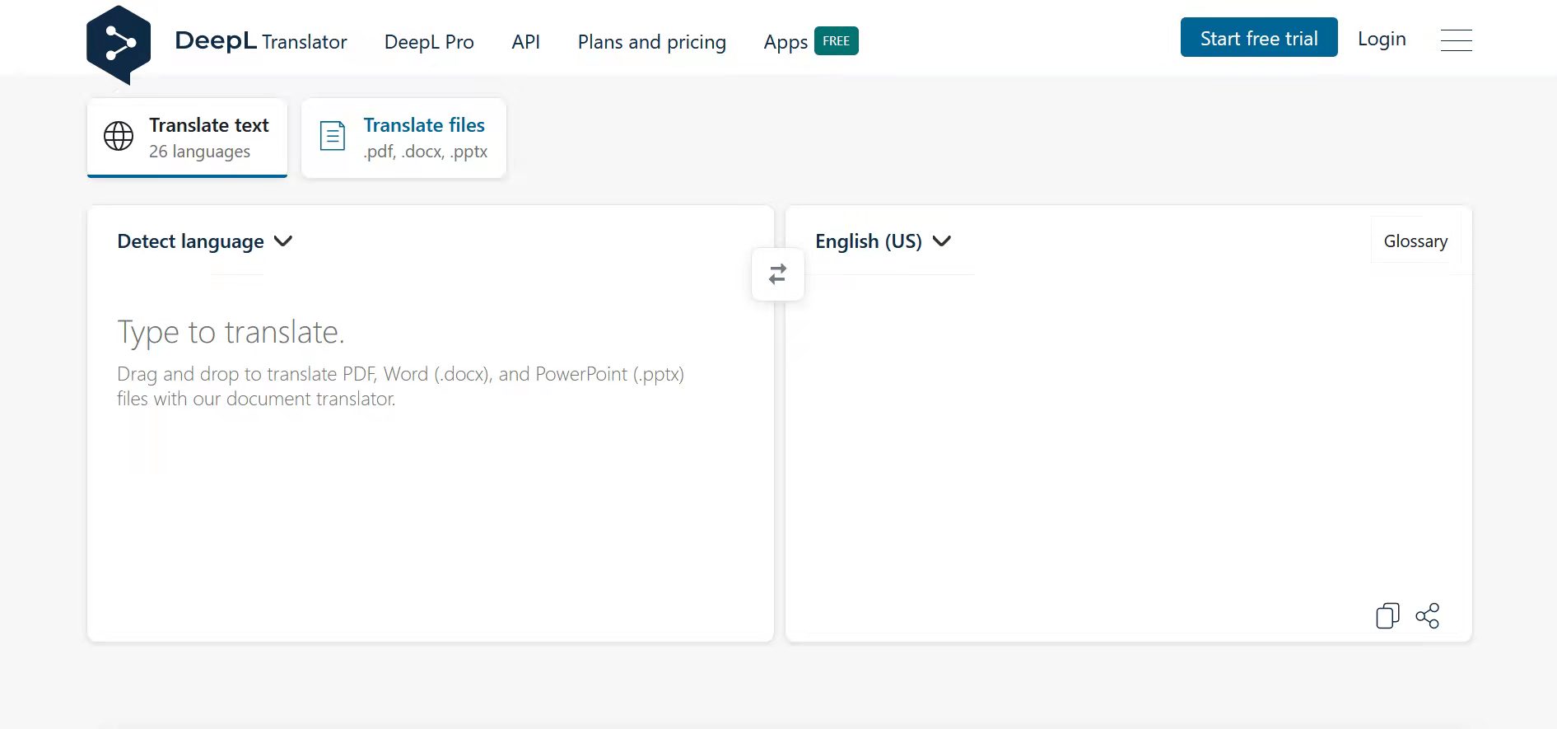
Task: Click the Start free trial button
Action: point(1258,38)
